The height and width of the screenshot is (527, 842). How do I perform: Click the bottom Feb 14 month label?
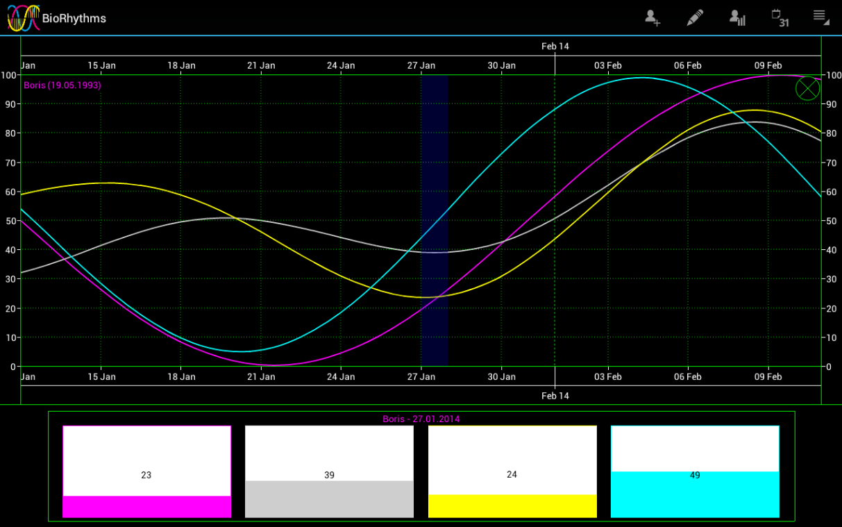[555, 396]
